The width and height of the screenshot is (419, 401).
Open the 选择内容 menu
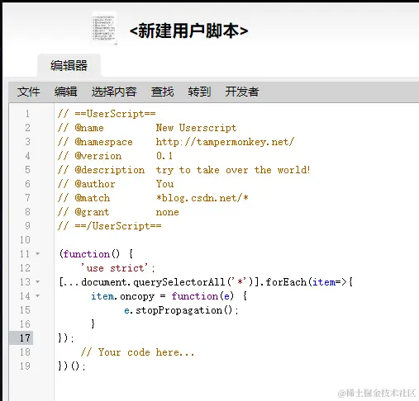pyautogui.click(x=114, y=92)
